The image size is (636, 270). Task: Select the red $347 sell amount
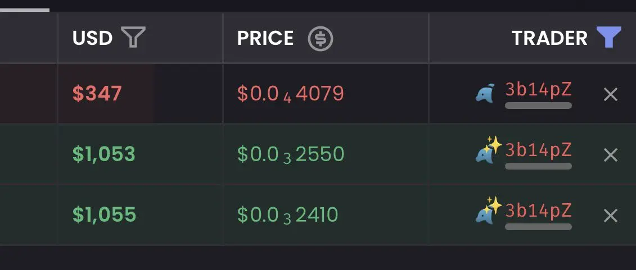97,94
